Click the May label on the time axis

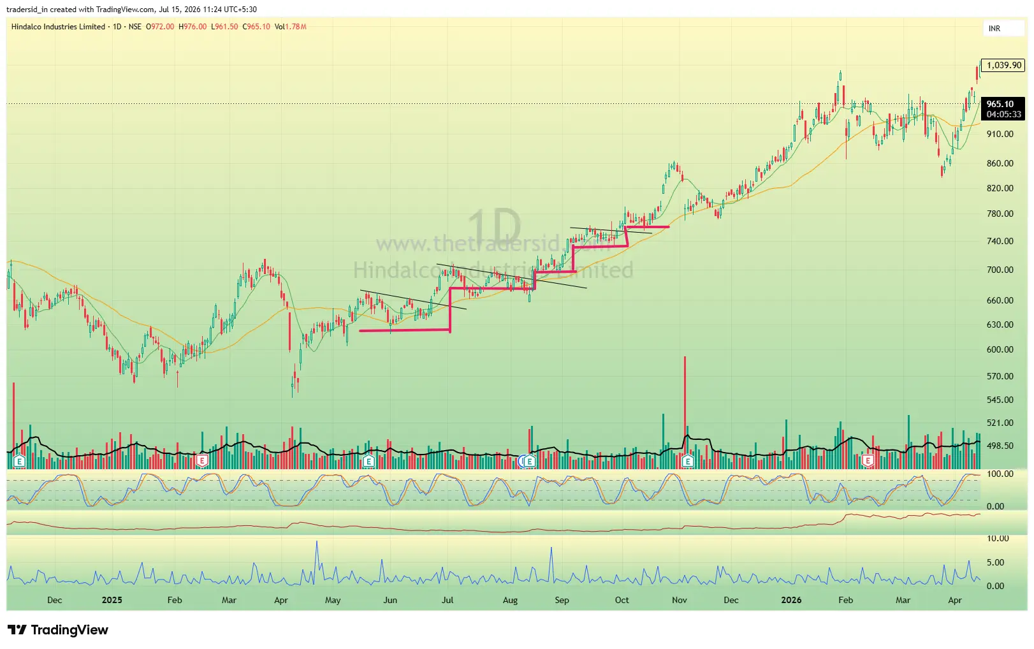coord(333,600)
